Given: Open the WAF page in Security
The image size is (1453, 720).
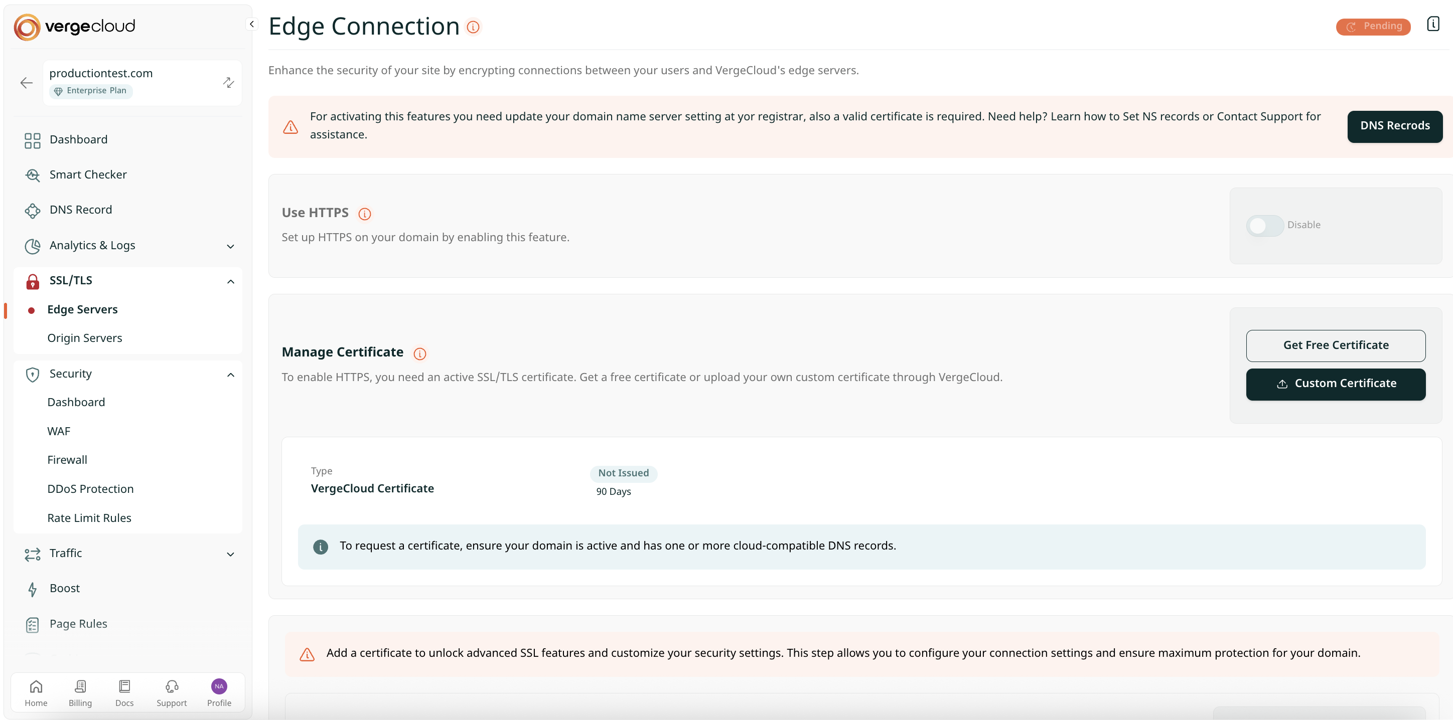Looking at the screenshot, I should click(59, 431).
